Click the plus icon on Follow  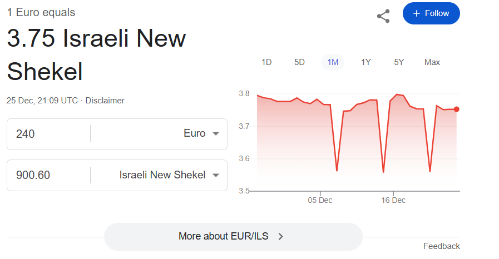coord(417,13)
